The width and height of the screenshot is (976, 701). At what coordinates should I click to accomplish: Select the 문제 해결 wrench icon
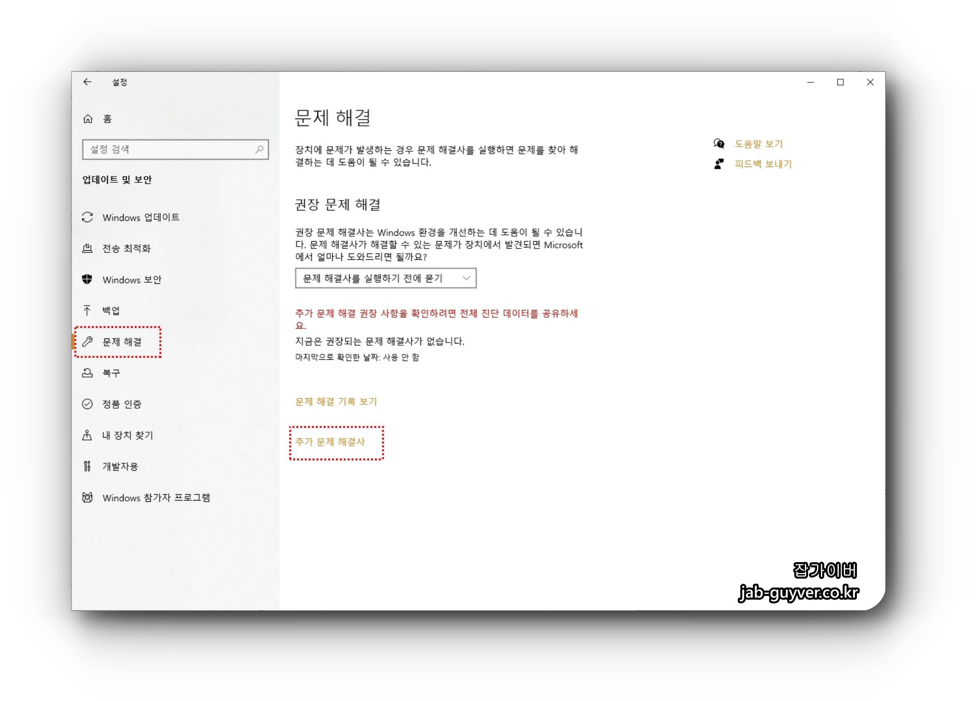pos(87,342)
